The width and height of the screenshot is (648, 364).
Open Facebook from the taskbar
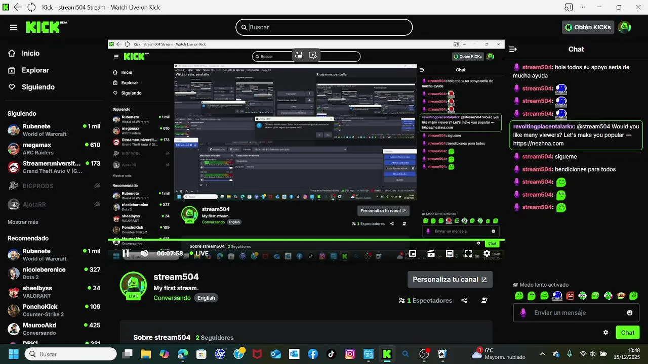[312, 354]
